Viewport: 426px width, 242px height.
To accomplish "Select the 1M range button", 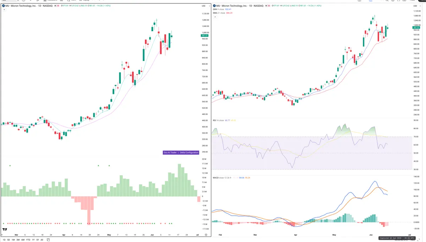I will (x=13, y=240).
